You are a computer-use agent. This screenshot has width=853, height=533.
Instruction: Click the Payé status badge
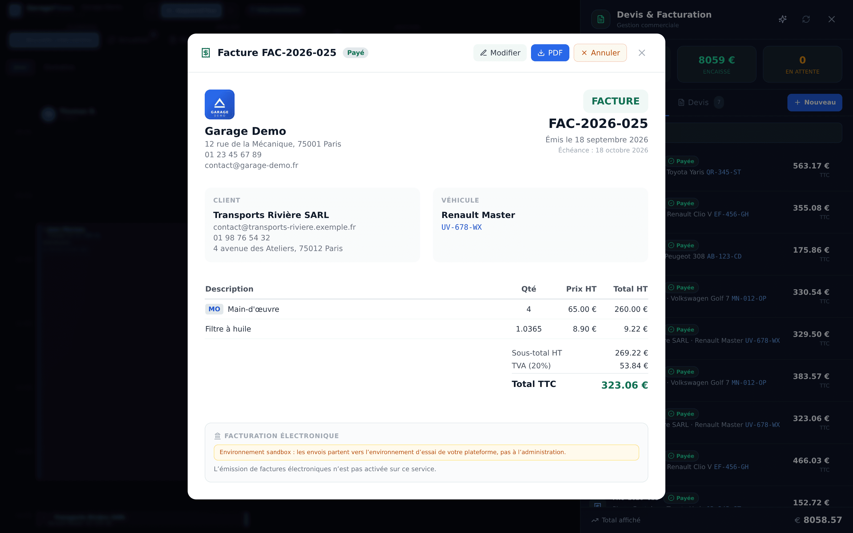click(355, 53)
